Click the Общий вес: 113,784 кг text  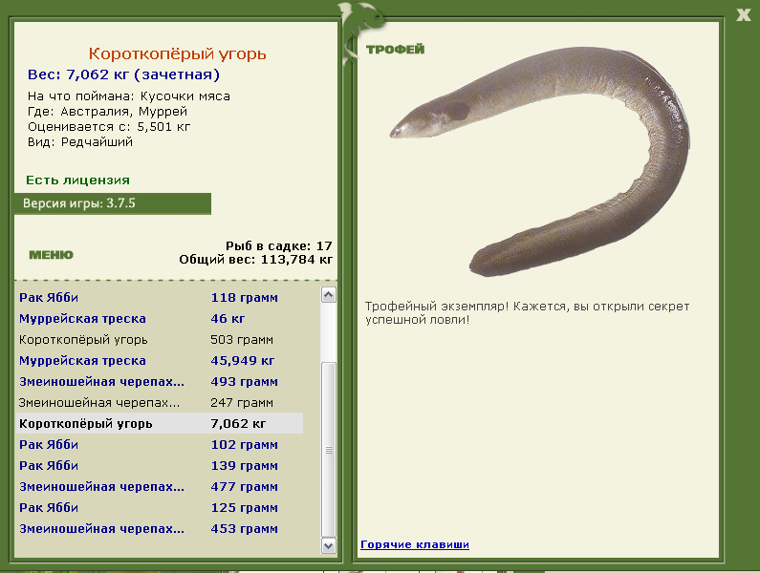click(256, 260)
